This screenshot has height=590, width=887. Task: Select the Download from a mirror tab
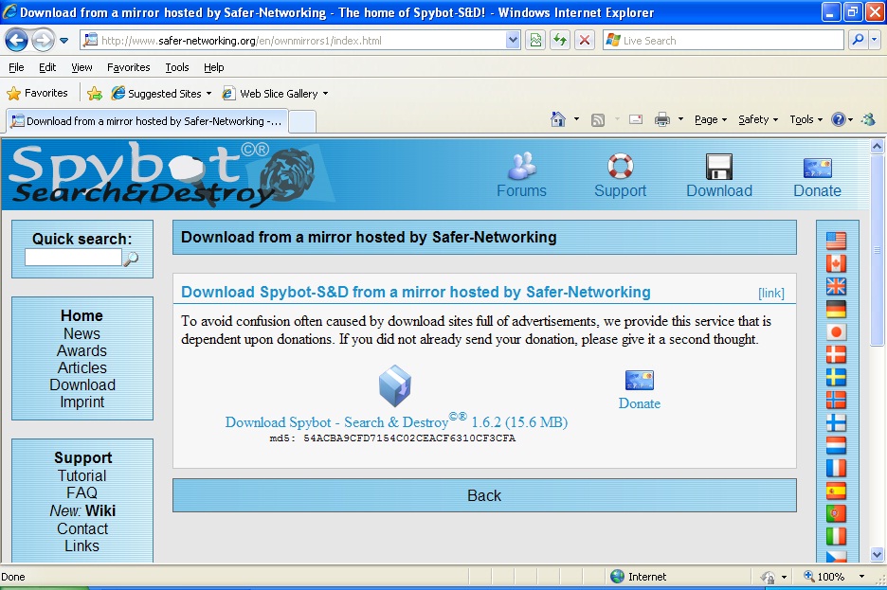[x=147, y=121]
